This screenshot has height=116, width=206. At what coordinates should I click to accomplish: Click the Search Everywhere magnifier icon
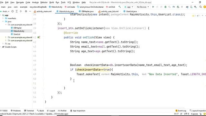click(201, 7)
